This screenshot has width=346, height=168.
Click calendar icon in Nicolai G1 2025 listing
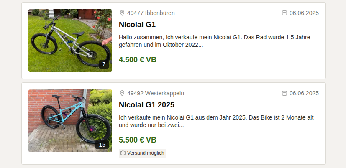point(284,93)
